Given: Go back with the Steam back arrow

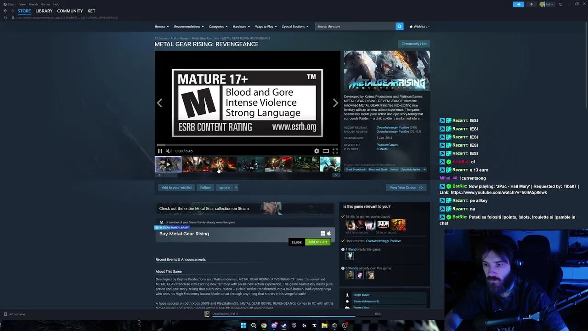Looking at the screenshot, I should (5, 11).
